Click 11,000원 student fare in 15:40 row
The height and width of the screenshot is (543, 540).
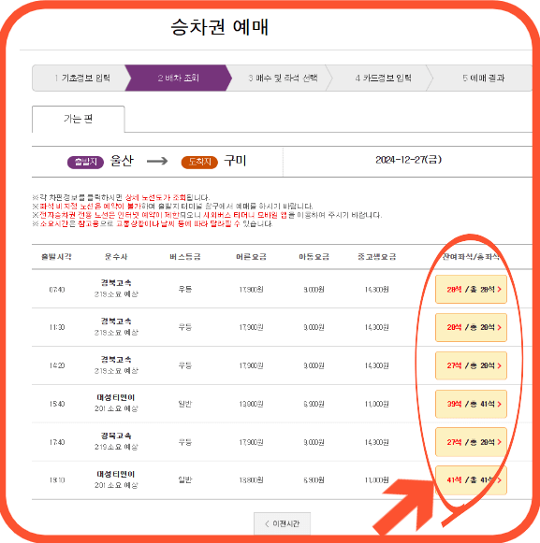point(376,404)
